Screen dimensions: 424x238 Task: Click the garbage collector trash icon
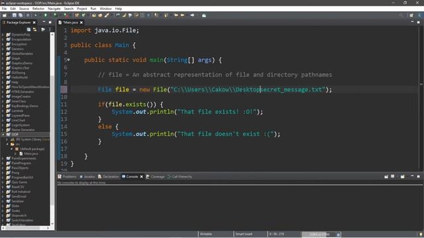click(x=339, y=234)
